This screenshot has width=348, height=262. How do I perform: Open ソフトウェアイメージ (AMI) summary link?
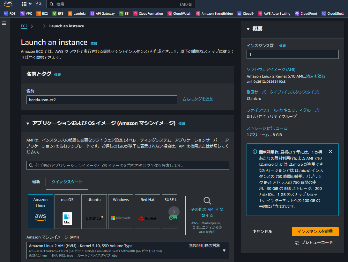tap(271, 70)
